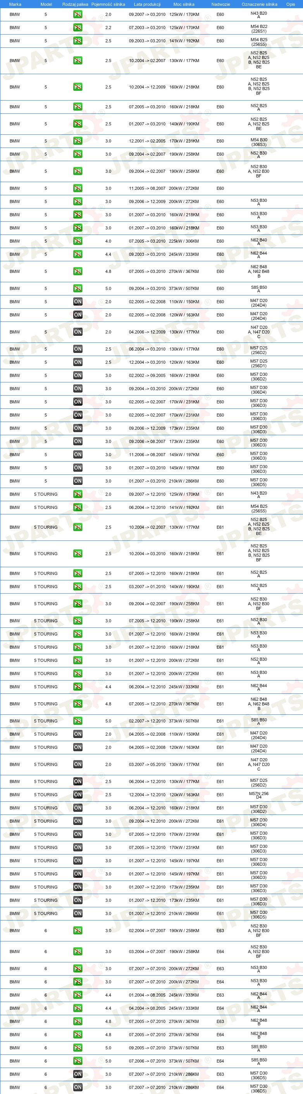Select E60 capacity cell '2.2'

[108, 28]
